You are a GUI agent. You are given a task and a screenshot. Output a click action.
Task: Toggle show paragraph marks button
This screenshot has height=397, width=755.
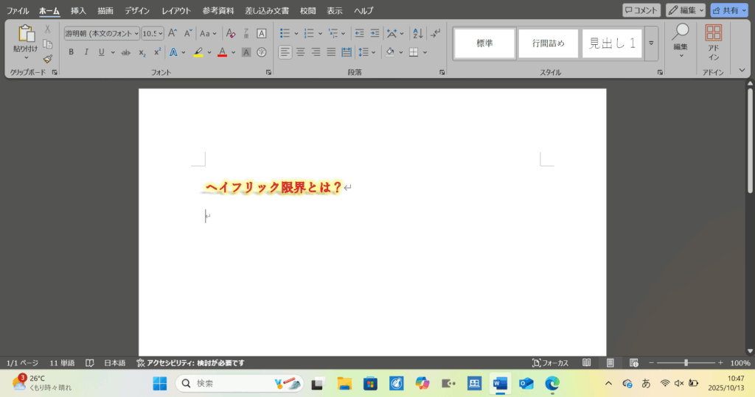(x=436, y=33)
